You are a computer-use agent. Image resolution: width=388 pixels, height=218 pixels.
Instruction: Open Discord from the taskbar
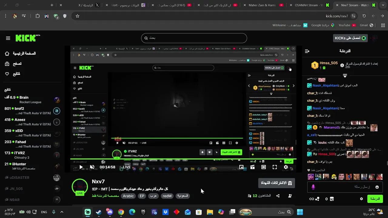(x=109, y=212)
